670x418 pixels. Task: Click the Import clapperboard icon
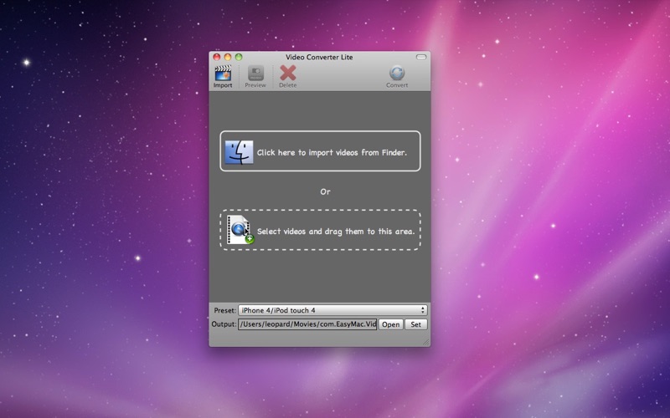(223, 74)
